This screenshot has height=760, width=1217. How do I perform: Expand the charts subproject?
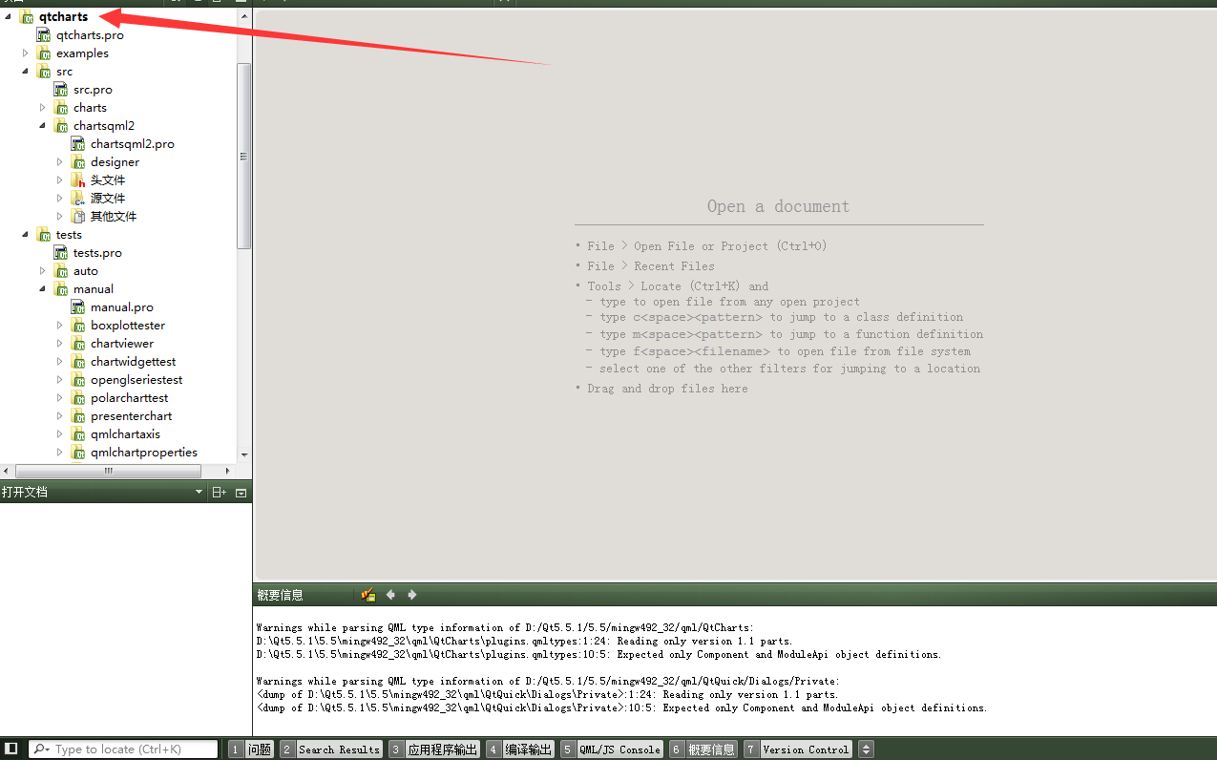43,108
